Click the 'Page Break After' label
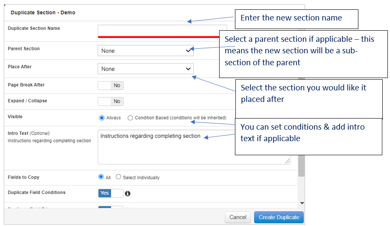 pyautogui.click(x=26, y=85)
